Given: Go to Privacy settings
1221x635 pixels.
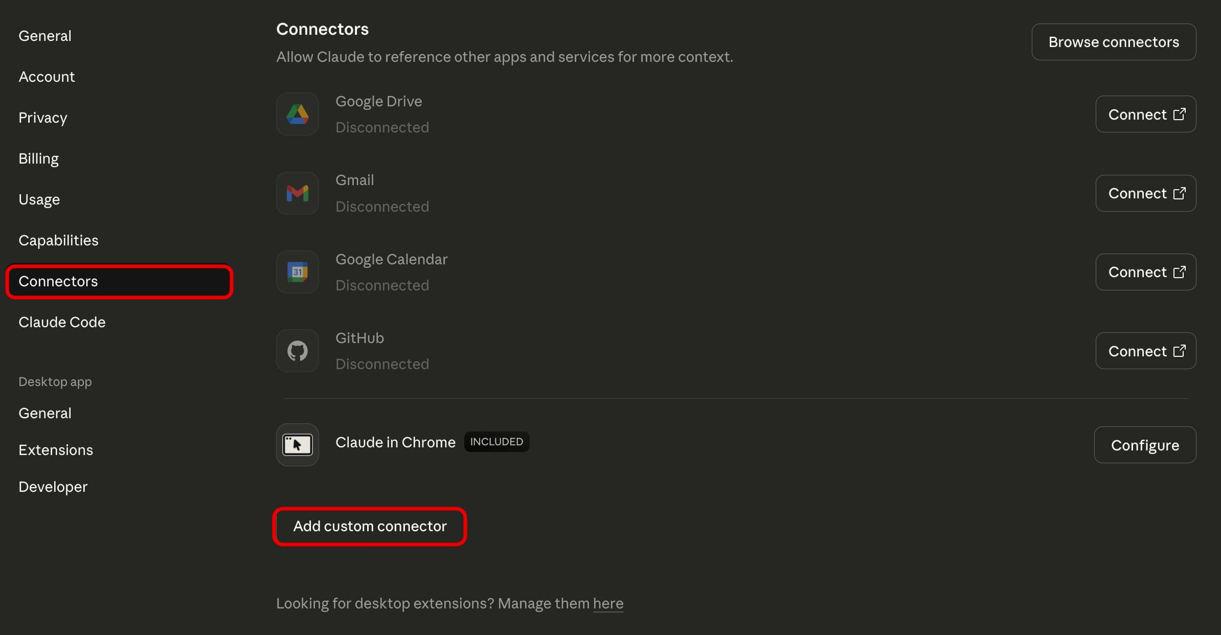Looking at the screenshot, I should pyautogui.click(x=43, y=118).
